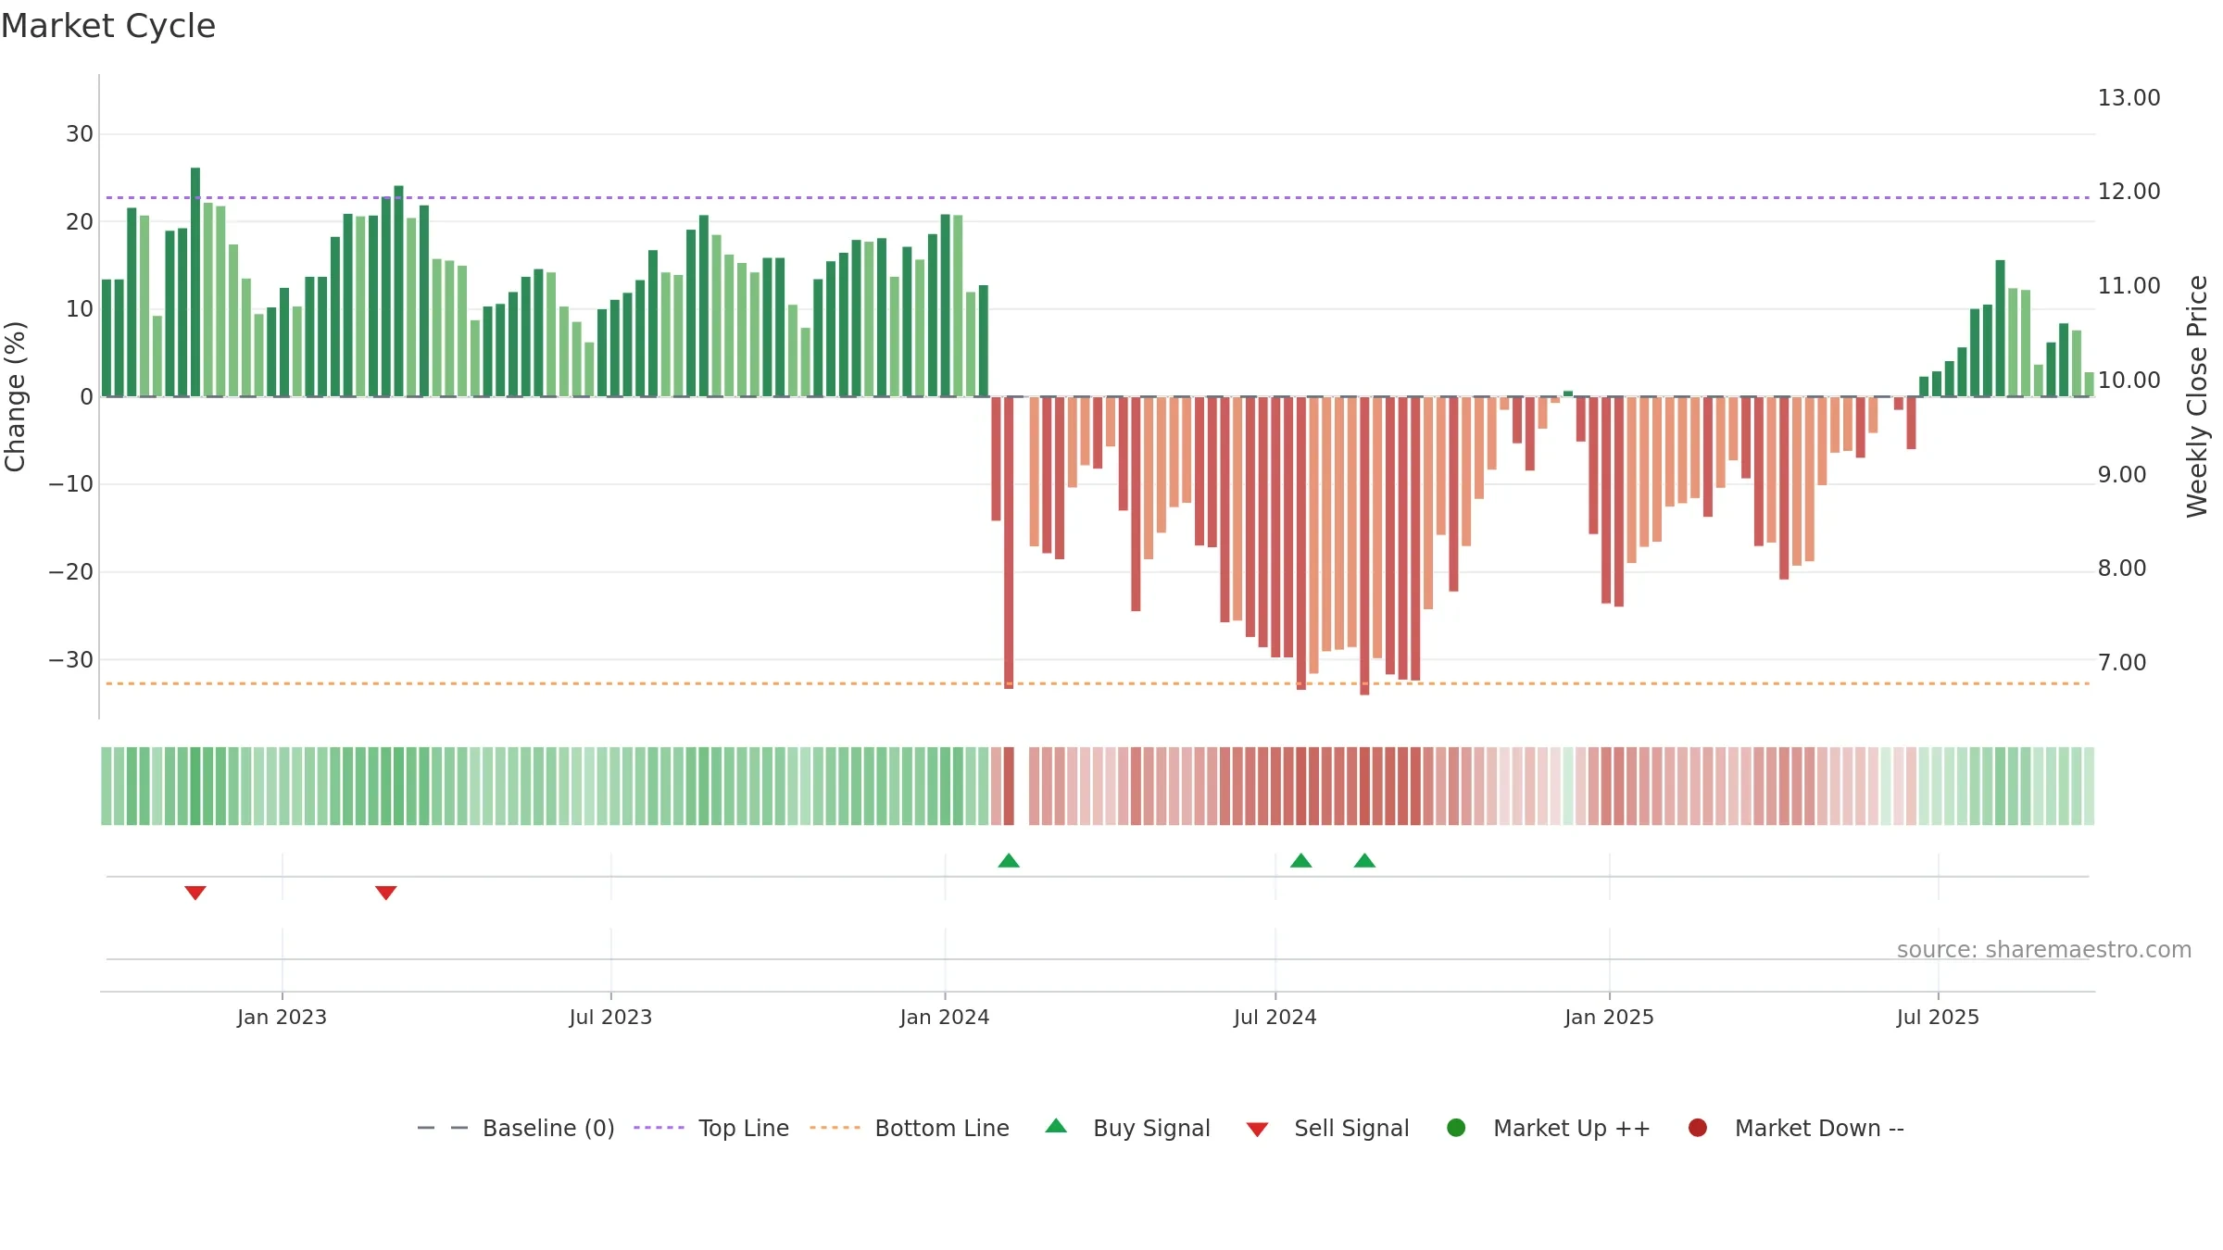Click the Jul 2024 axis label

tap(1275, 1017)
